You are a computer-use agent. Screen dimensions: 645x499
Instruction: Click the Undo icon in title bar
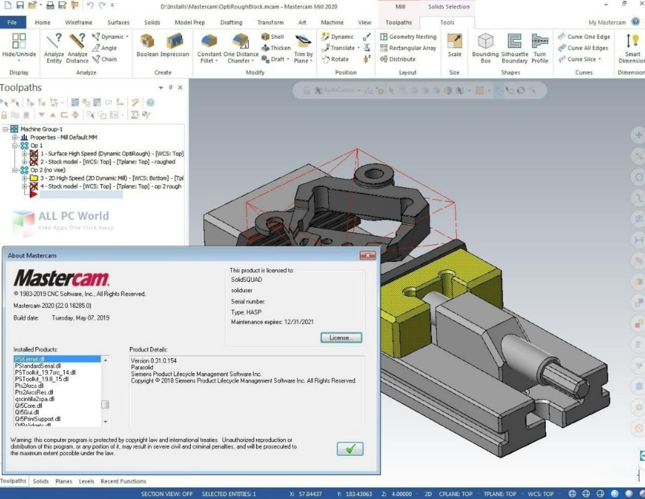(x=91, y=5)
